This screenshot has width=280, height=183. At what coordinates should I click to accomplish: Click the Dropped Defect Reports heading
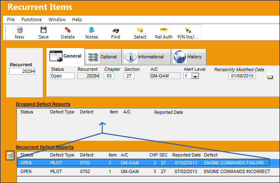tap(43, 104)
